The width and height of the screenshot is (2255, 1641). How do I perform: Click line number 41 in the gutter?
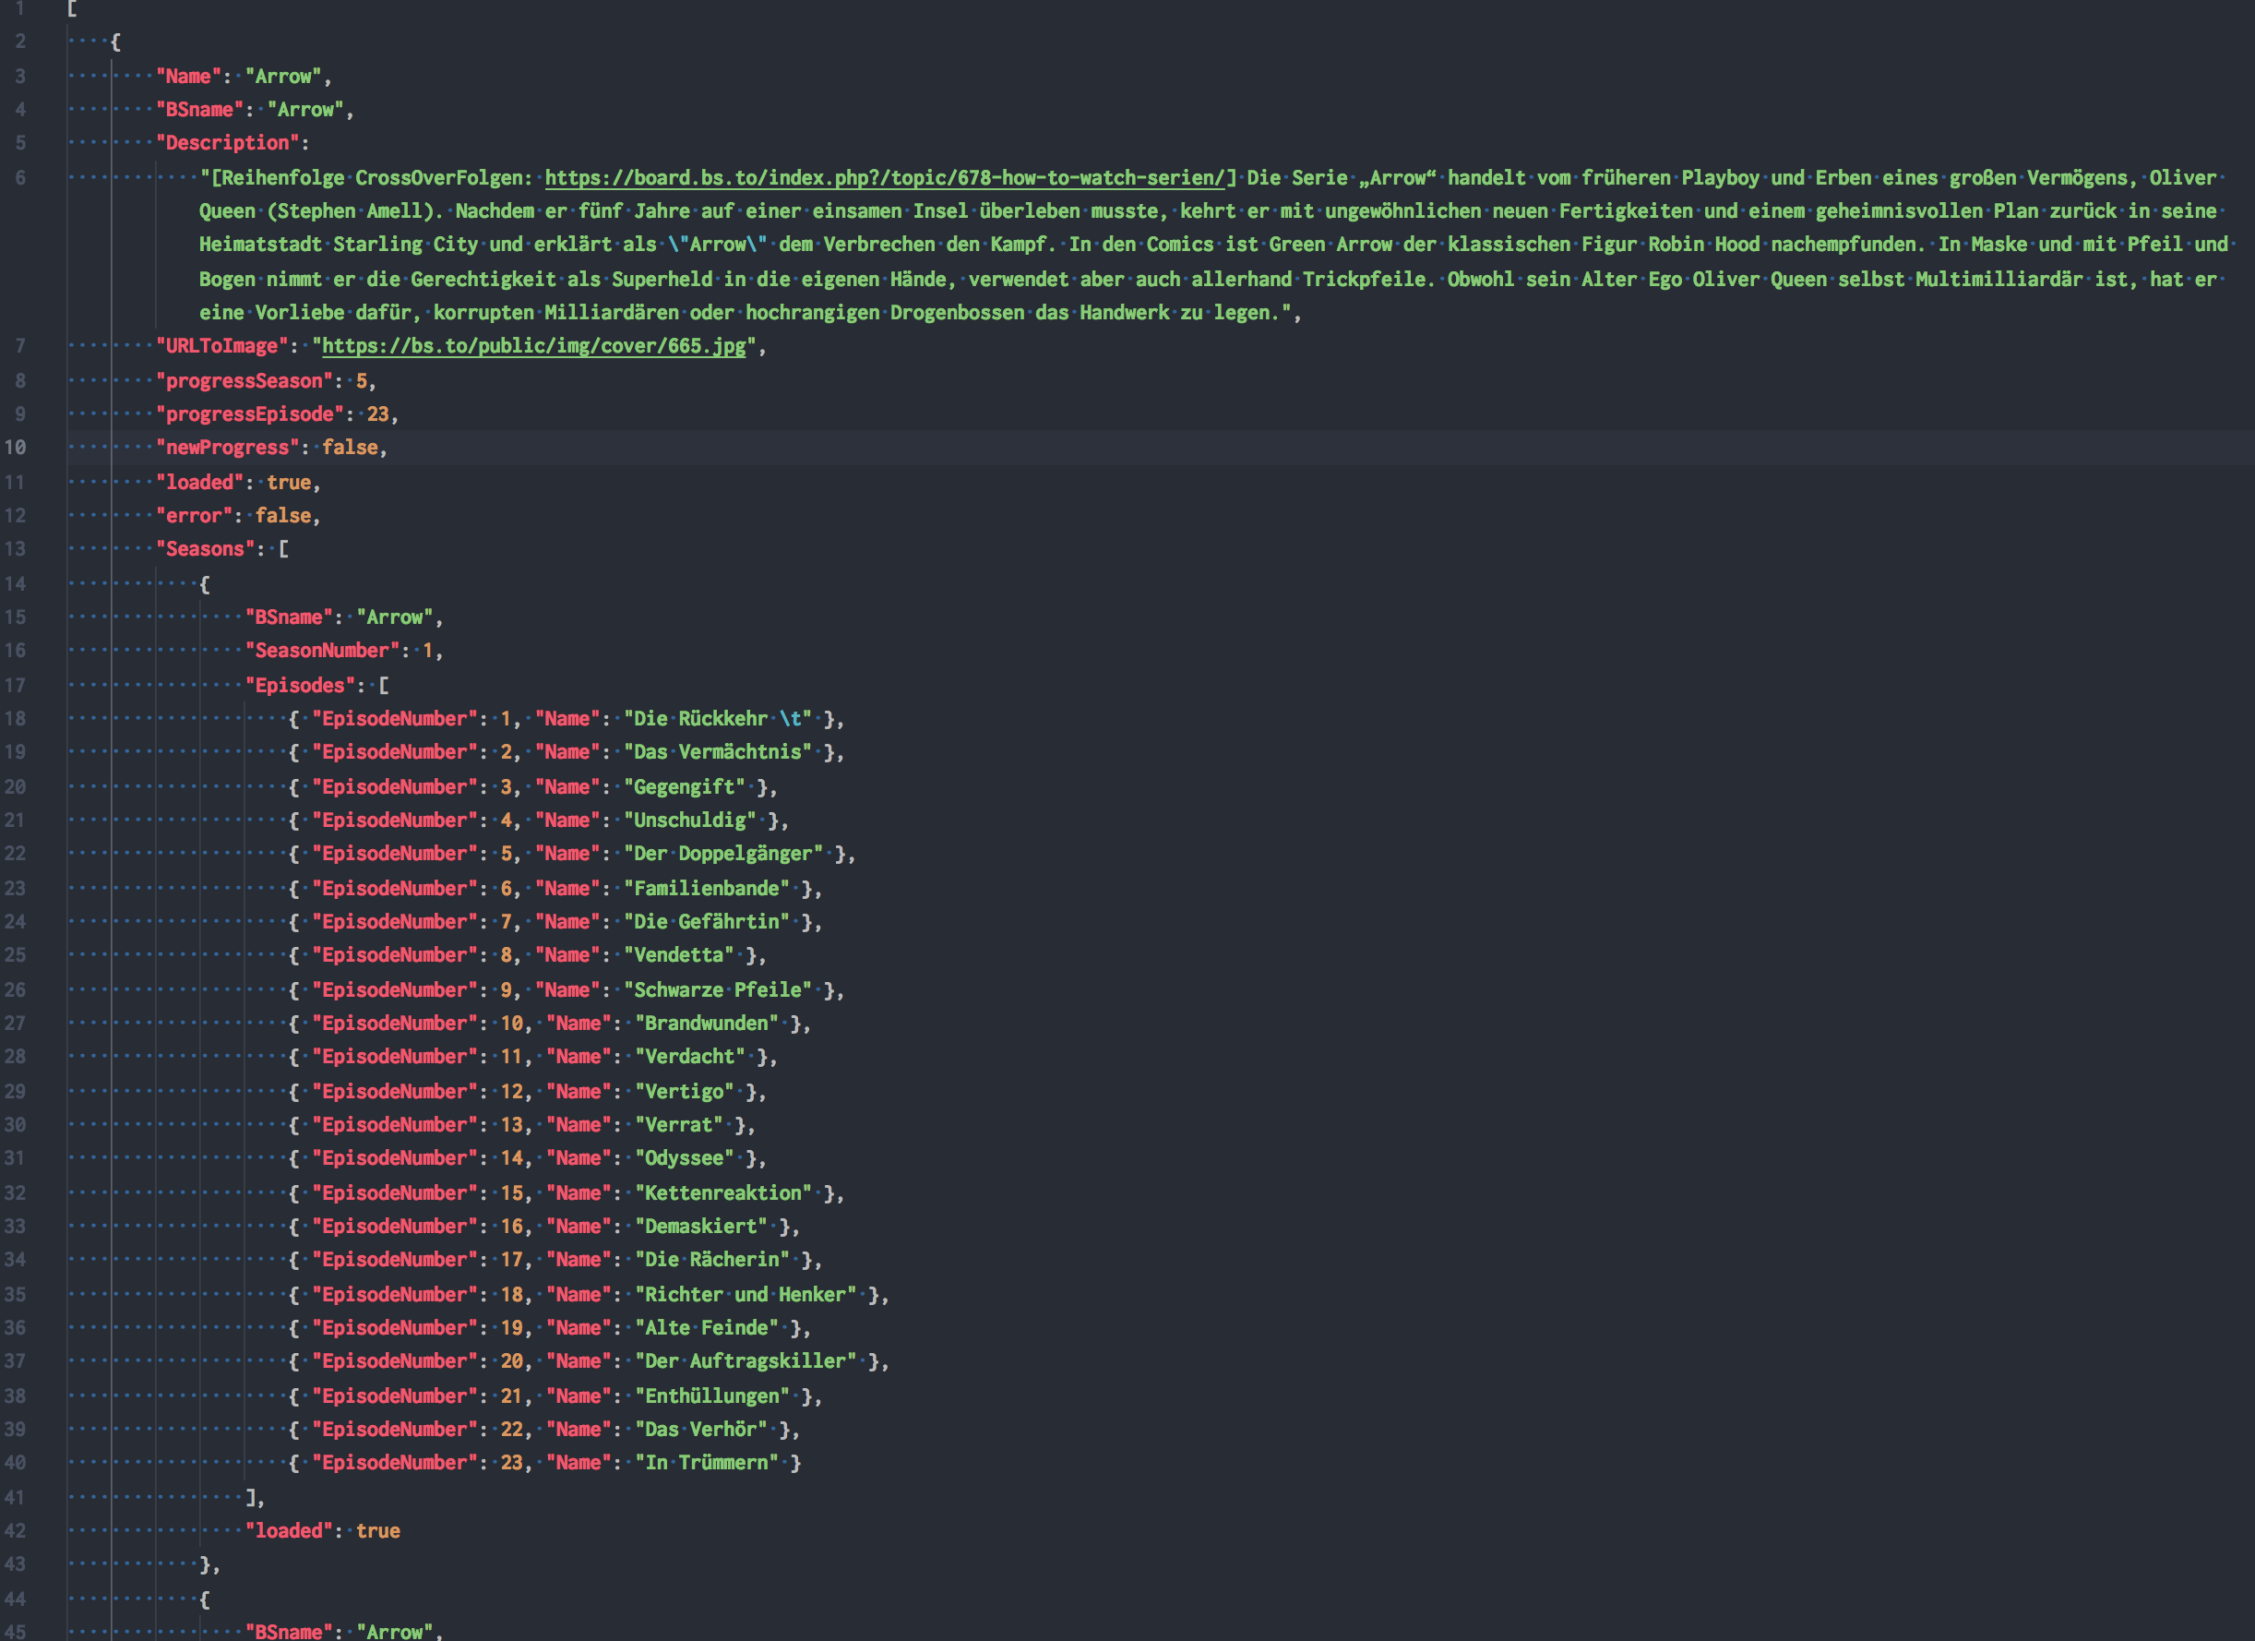(x=15, y=1497)
